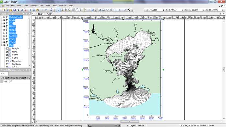
Task: Close the Object Manager panel
Action: point(29,14)
